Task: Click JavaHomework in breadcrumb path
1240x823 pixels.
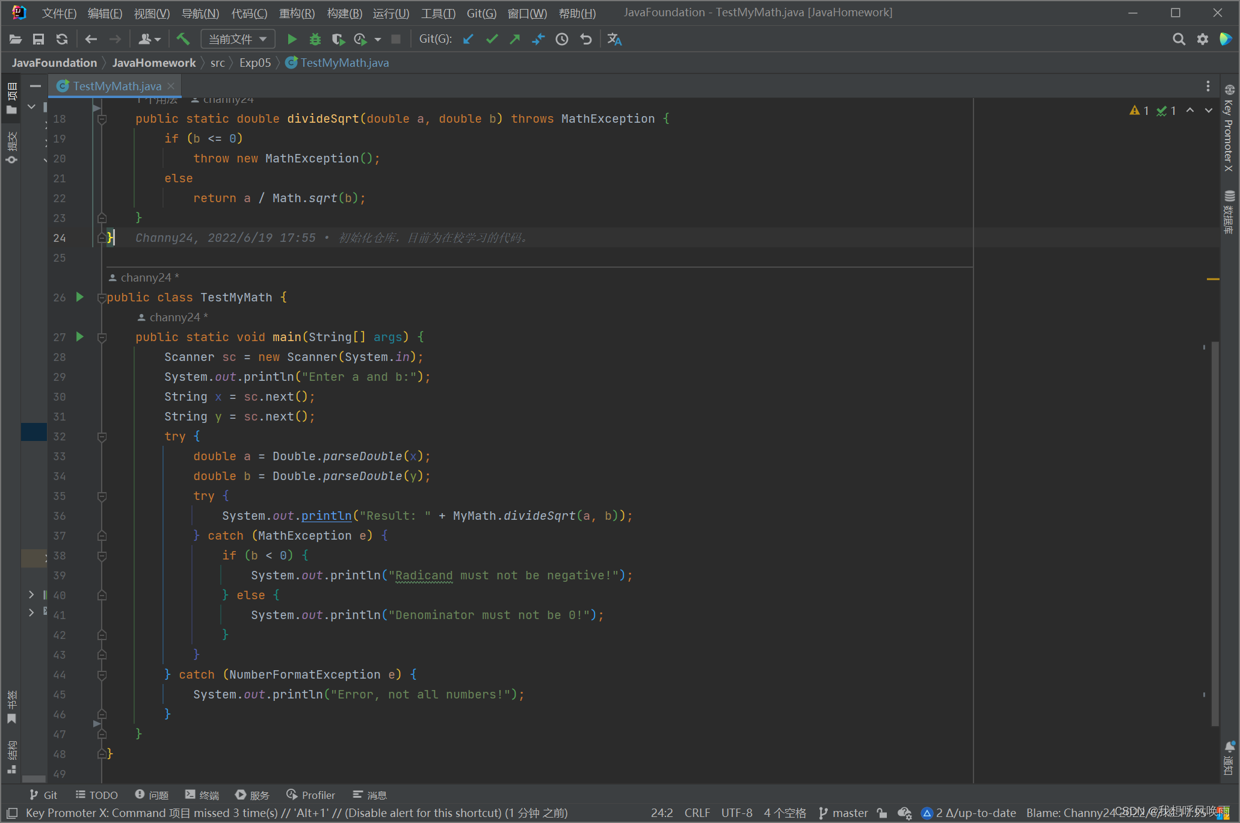Action: click(154, 63)
